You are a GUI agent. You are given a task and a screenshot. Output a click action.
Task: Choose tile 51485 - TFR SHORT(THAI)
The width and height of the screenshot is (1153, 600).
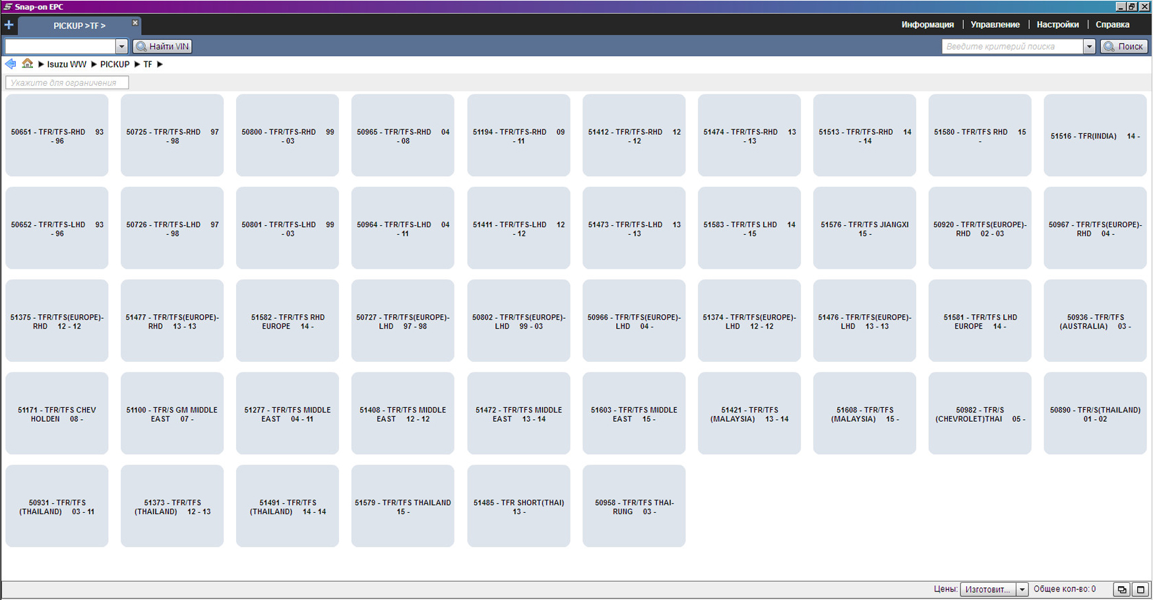pyautogui.click(x=518, y=506)
